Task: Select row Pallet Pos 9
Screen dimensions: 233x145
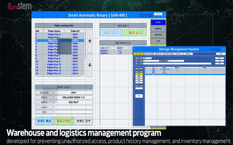Action: click(60, 61)
